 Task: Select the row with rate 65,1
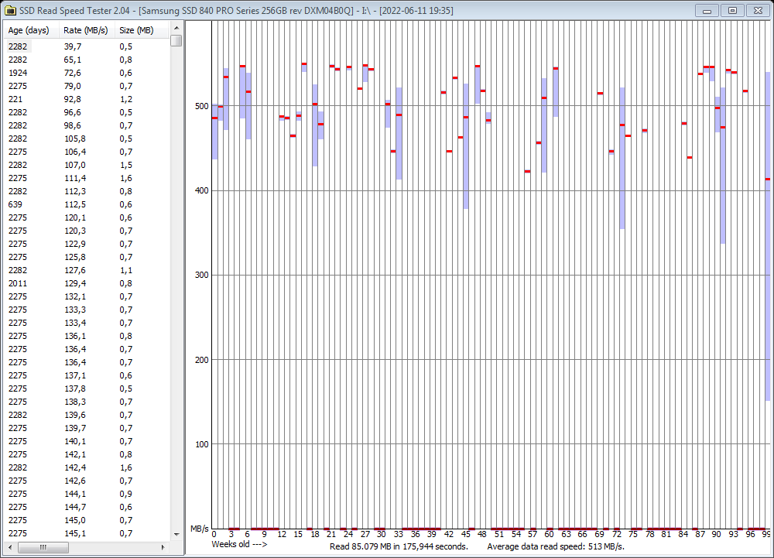87,60
